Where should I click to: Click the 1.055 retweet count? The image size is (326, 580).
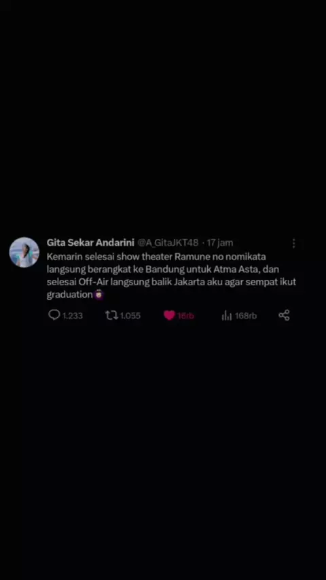130,316
